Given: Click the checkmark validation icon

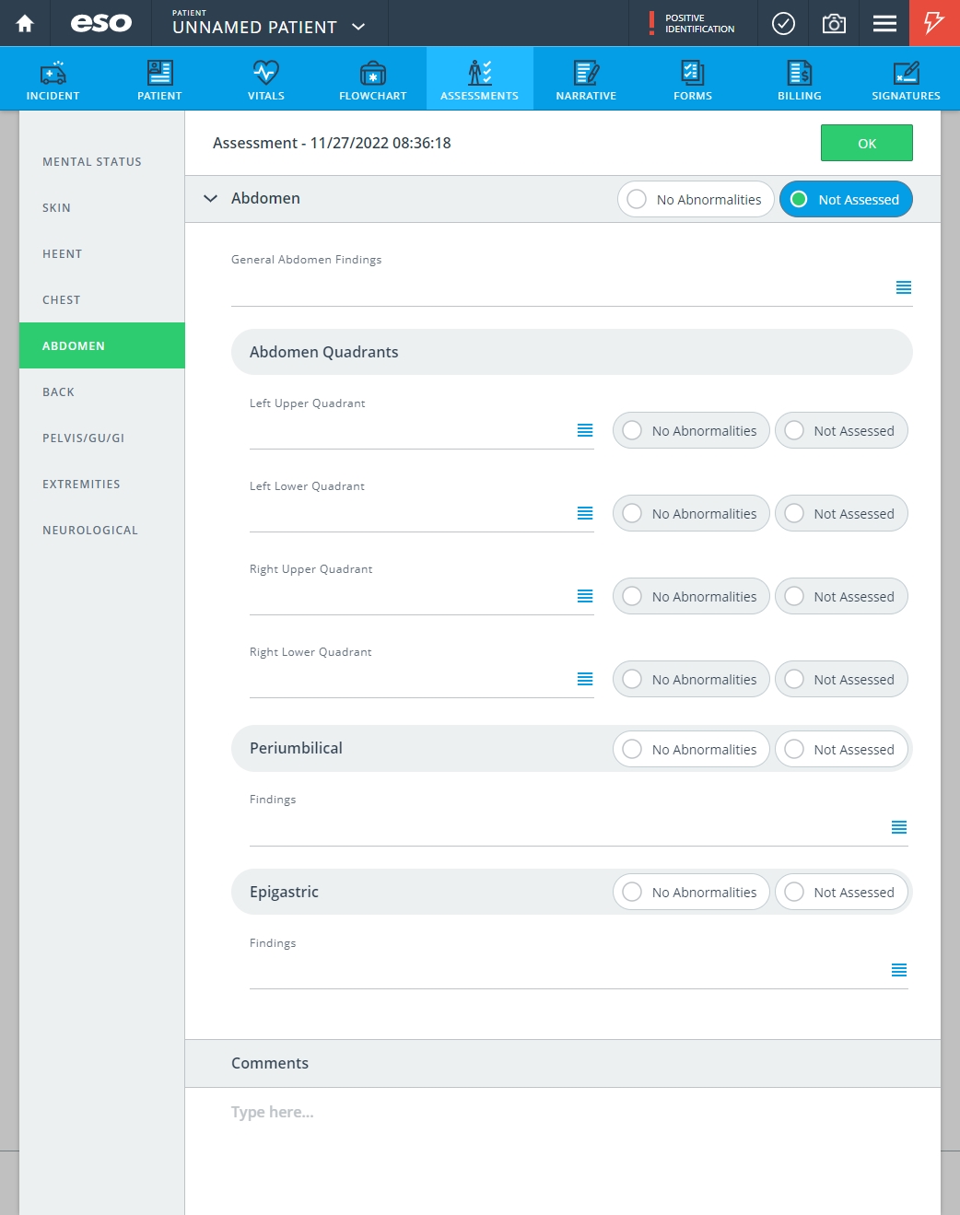Looking at the screenshot, I should coord(783,23).
